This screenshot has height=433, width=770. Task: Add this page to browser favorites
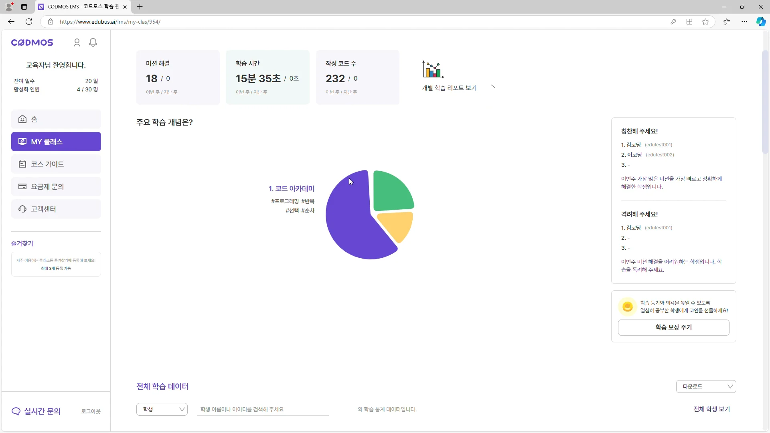705,22
